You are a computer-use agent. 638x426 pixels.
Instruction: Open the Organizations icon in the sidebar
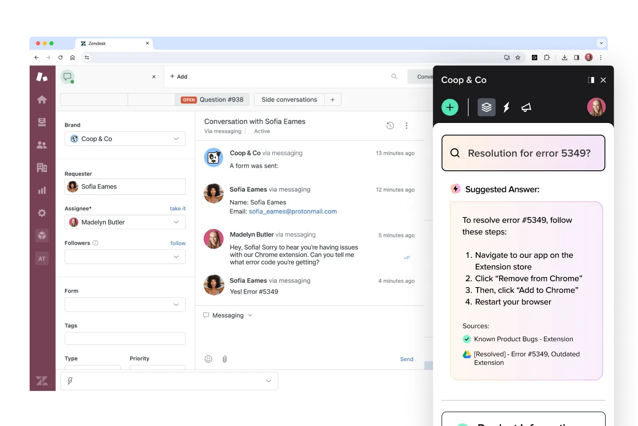pos(42,167)
